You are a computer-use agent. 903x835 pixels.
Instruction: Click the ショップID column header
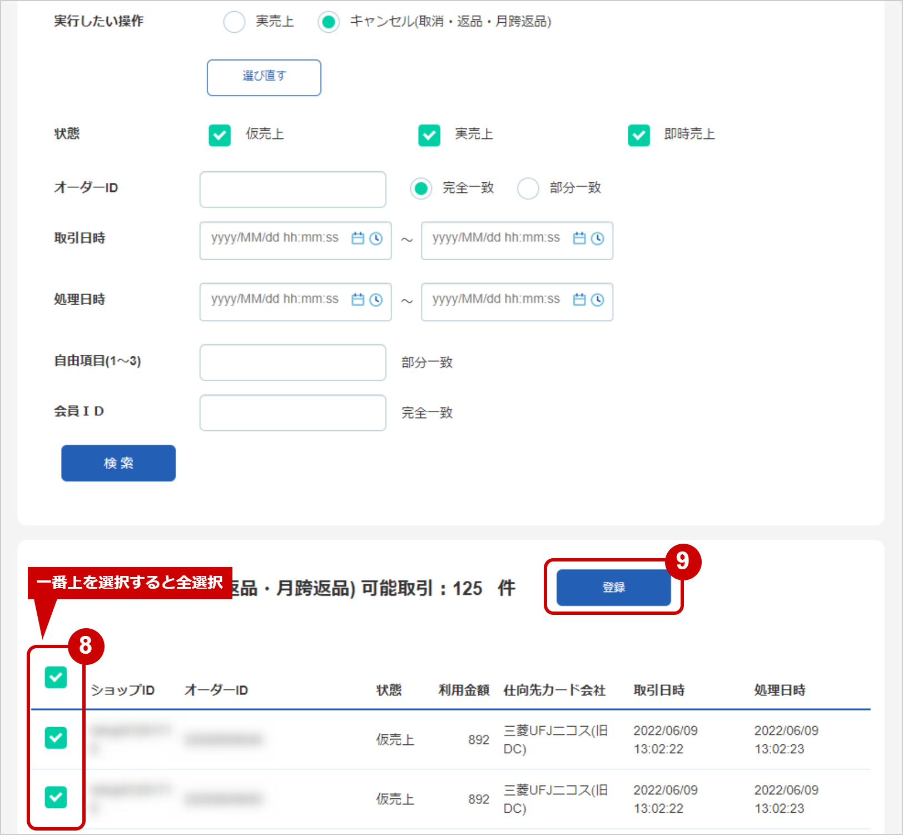pyautogui.click(x=122, y=690)
